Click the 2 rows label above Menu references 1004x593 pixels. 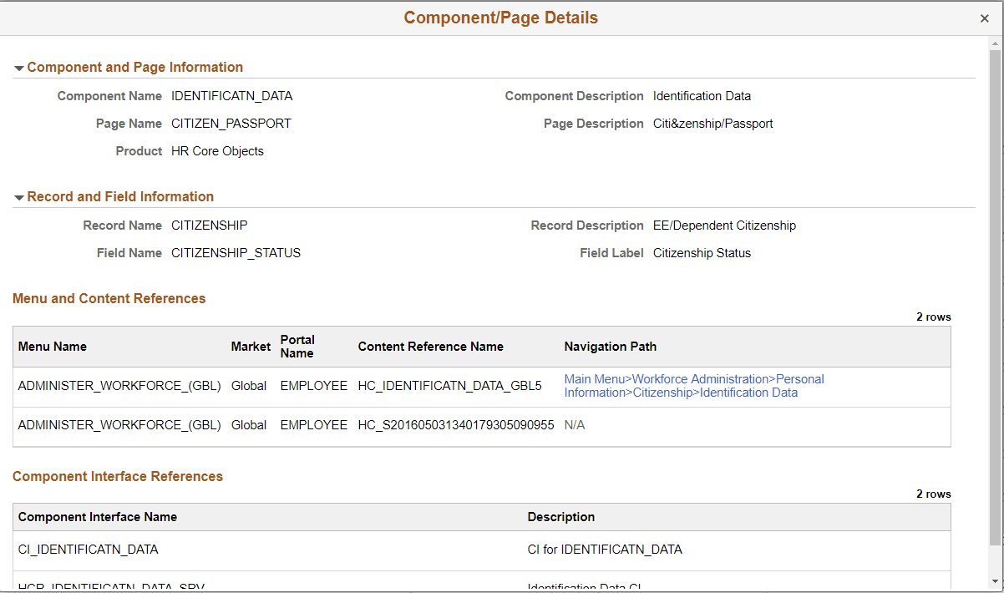(x=934, y=317)
